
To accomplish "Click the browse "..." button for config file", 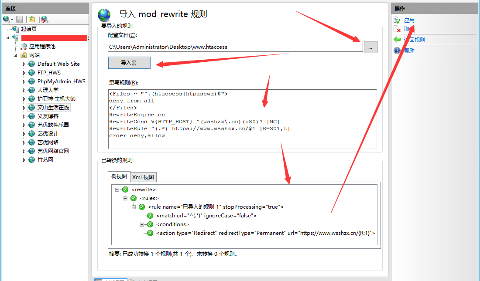I will tap(370, 47).
